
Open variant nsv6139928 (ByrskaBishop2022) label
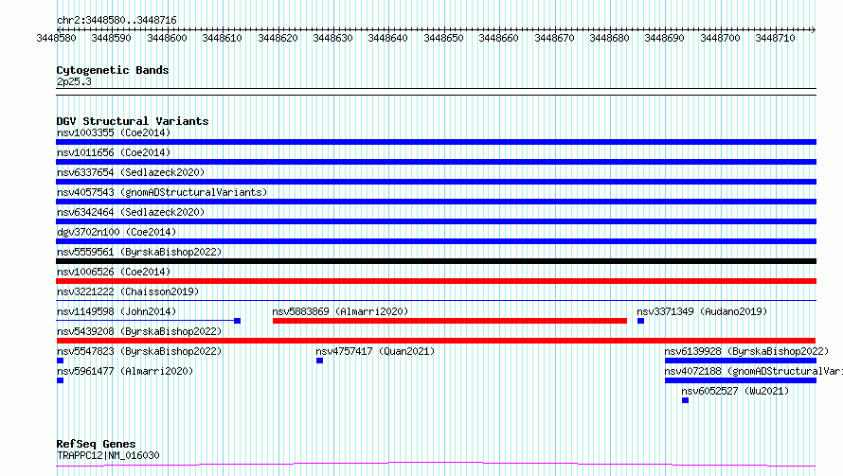tap(746, 351)
